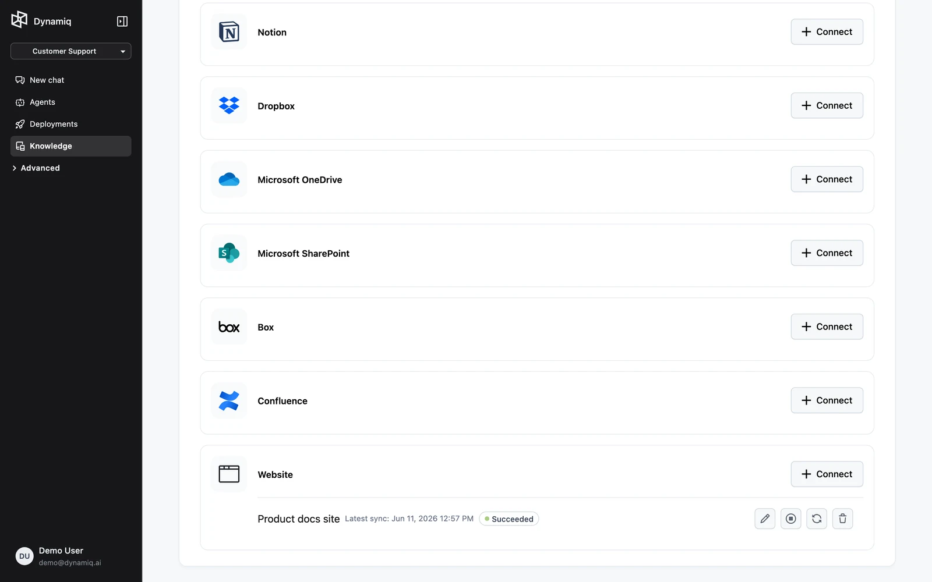
Task: Collapse the sidebar panel icon
Action: coord(122,21)
